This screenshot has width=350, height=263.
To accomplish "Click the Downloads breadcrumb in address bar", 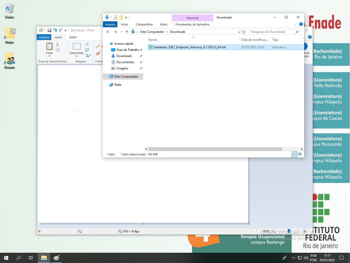I will click(178, 32).
